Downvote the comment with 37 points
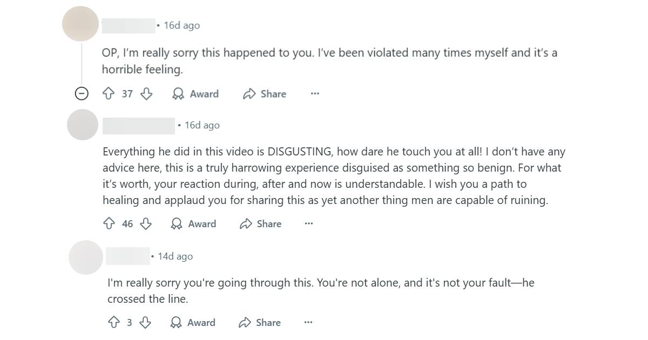The width and height of the screenshot is (648, 340). click(x=146, y=94)
